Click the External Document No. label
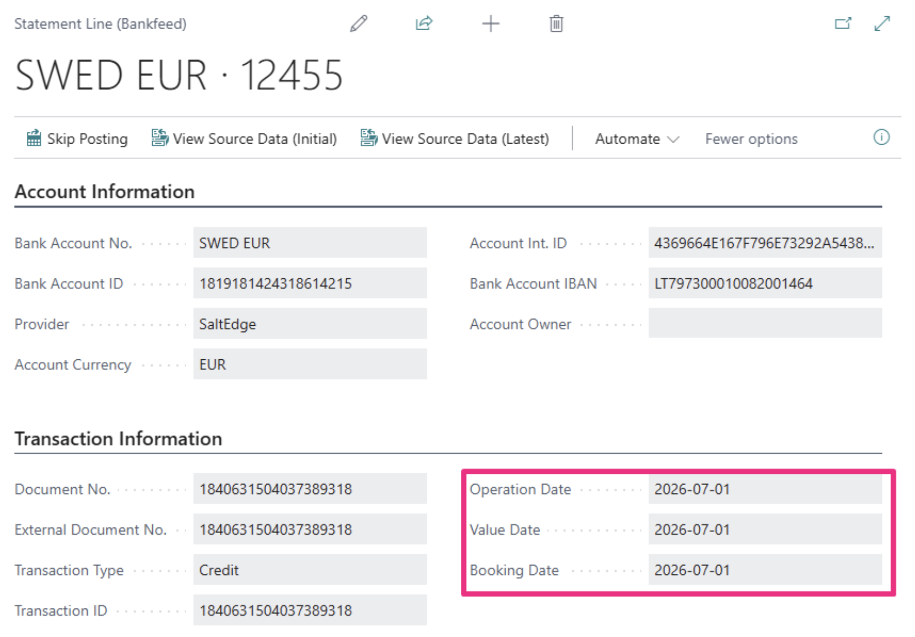915x637 pixels. point(91,530)
